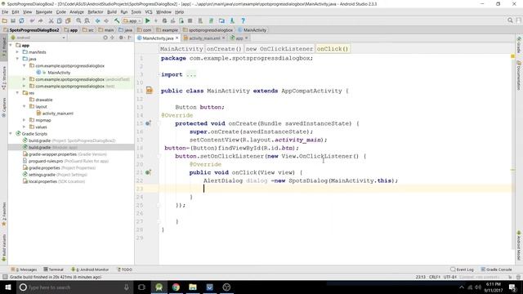This screenshot has width=523, height=294.
Task: Click the Make Project hammer icon
Action: (x=117, y=20)
